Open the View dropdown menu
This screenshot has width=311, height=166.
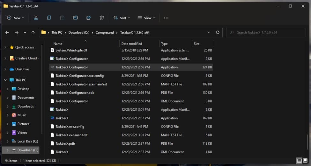146,18
